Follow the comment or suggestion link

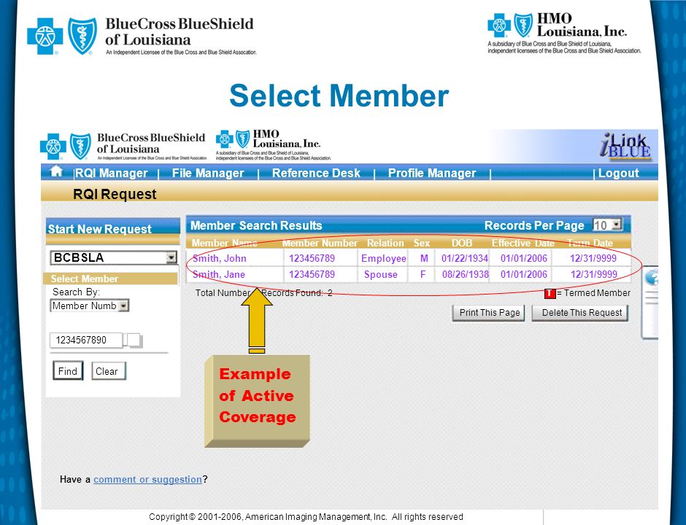click(147, 480)
